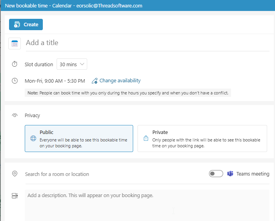Enable the Teams meeting toggle
Screen dimensions: 275x221
click(x=216, y=174)
